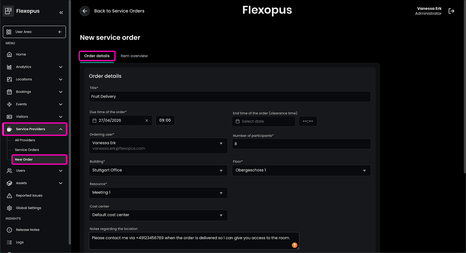466x253 pixels.
Task: Click the Home house icon
Action: [x=9, y=54]
